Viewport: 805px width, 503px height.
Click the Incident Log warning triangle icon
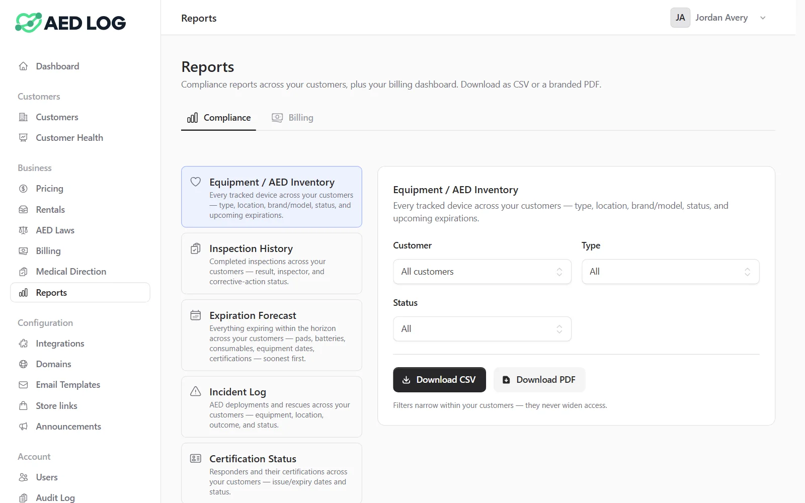pyautogui.click(x=196, y=391)
